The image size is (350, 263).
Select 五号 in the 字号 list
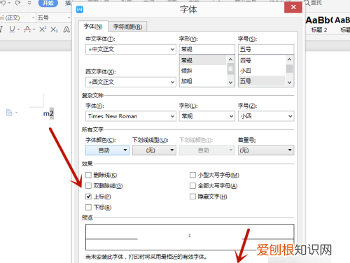click(x=262, y=81)
